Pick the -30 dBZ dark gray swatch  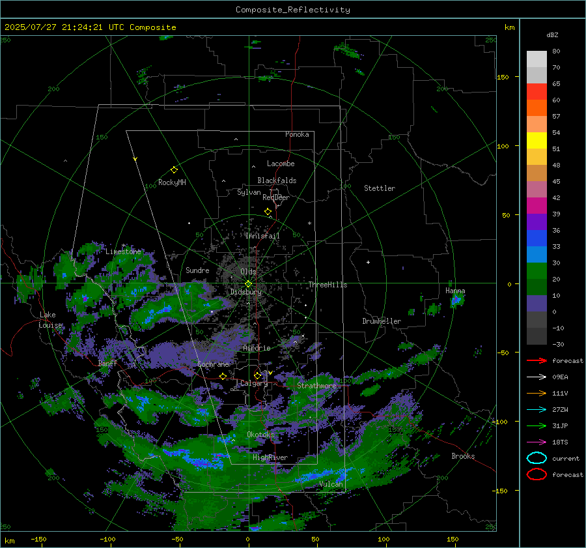click(x=537, y=336)
